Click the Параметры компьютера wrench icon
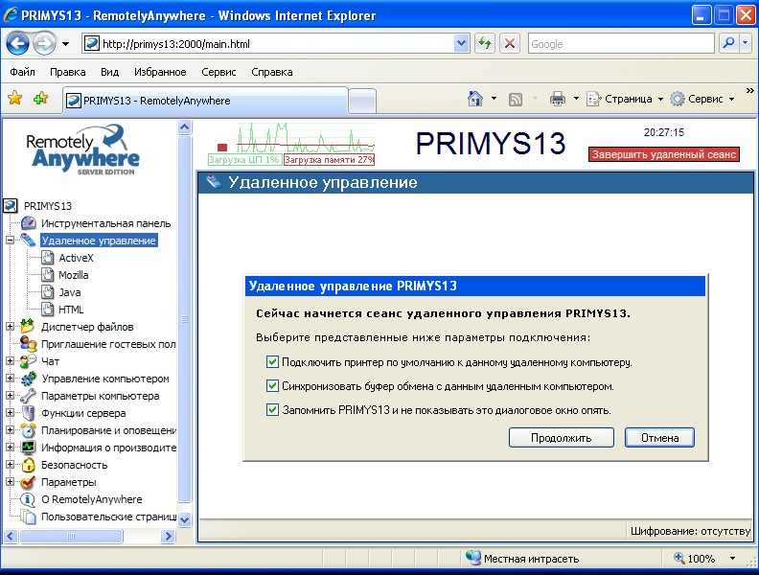Image resolution: width=759 pixels, height=575 pixels. 28,396
